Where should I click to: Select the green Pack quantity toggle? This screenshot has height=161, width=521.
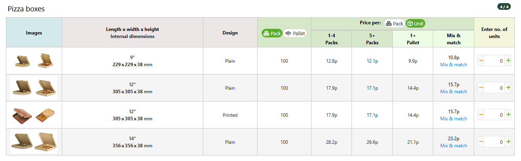coord(272,33)
